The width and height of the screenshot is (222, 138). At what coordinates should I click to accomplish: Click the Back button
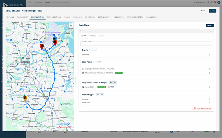(x=203, y=11)
